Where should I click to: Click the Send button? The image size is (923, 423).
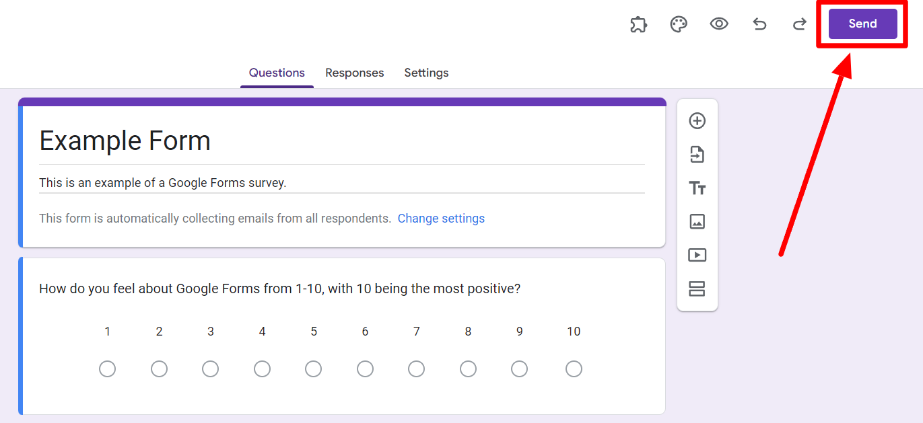862,24
